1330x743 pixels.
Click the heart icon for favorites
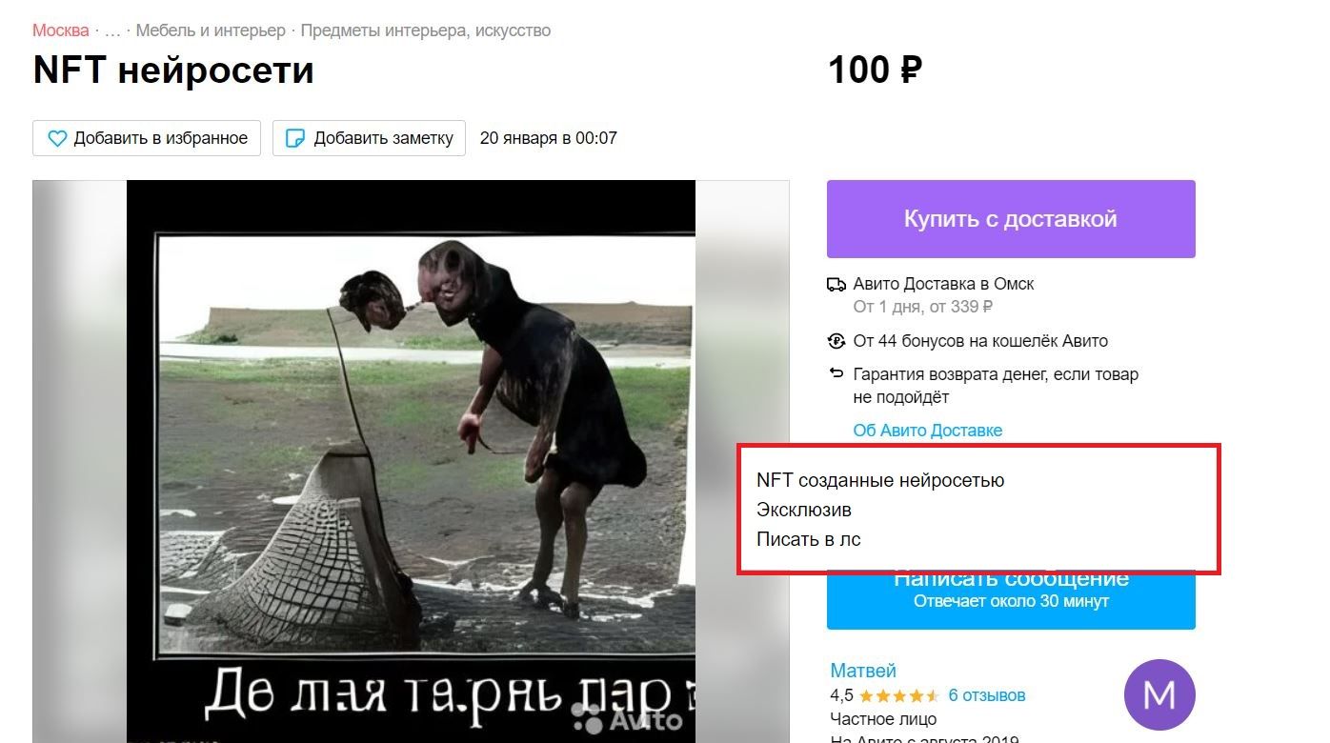tap(57, 138)
